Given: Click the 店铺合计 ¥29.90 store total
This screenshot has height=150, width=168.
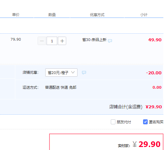Looking at the screenshot, I should tap(135, 107).
